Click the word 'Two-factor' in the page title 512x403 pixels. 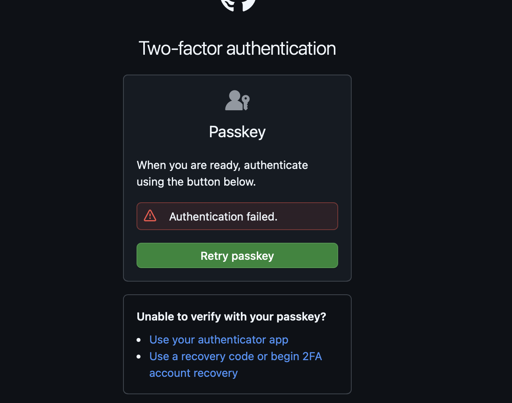coord(180,48)
